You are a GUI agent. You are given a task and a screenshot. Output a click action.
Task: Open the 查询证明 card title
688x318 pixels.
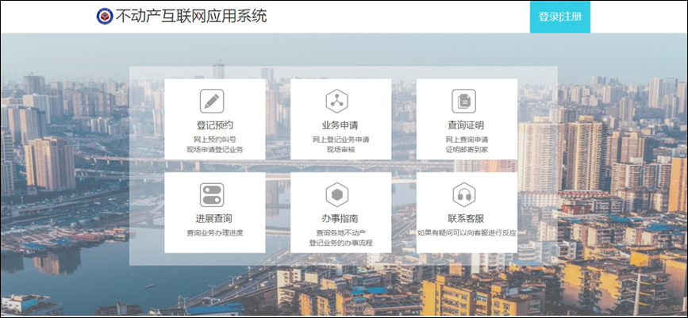pos(466,125)
